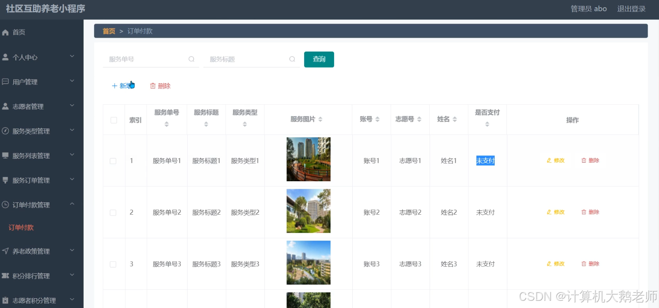Expand the 积分排行管理 menu chevron
Viewport: 659px width, 308px height.
(x=72, y=275)
